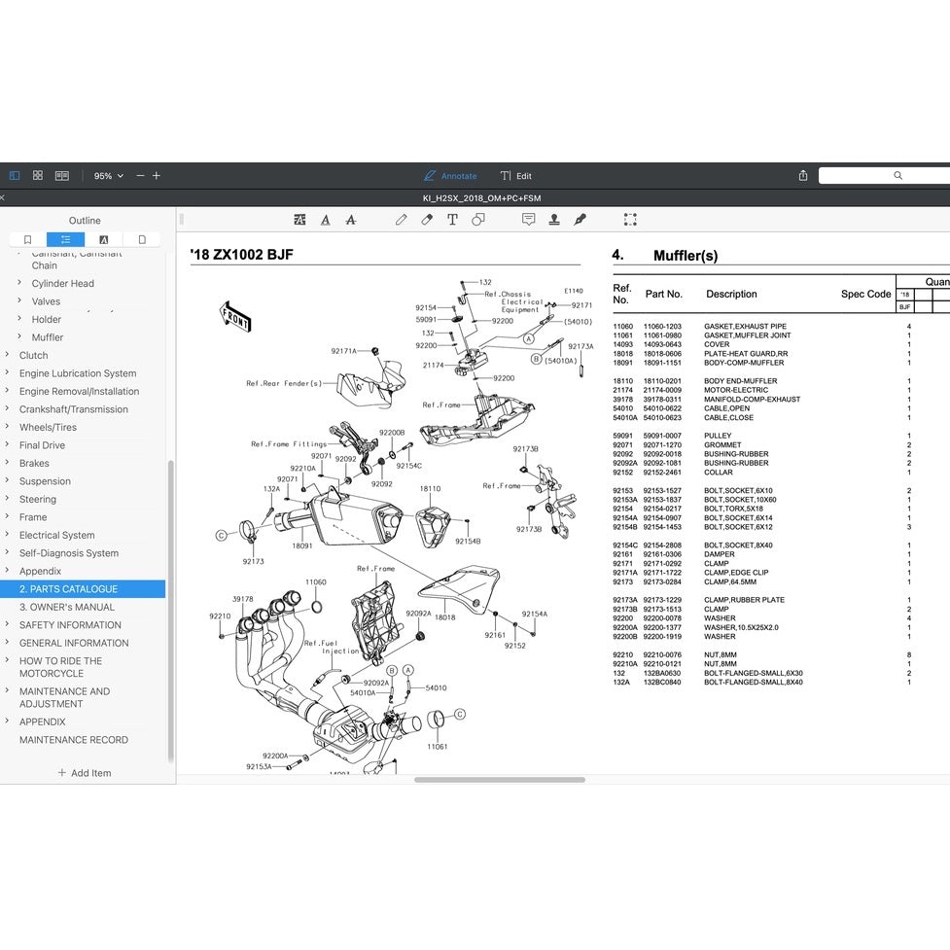Select the underline text annotation tool
The height and width of the screenshot is (950, 950).
tap(325, 220)
